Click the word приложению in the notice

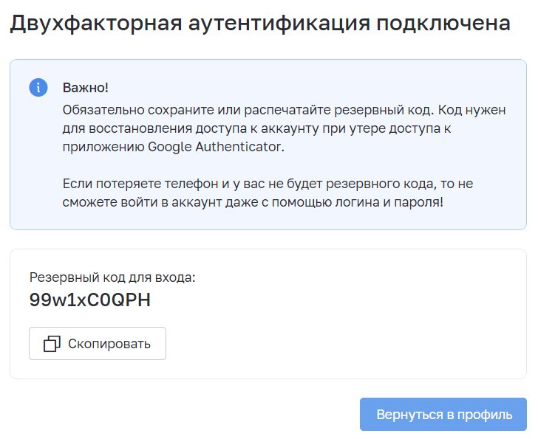(x=103, y=147)
